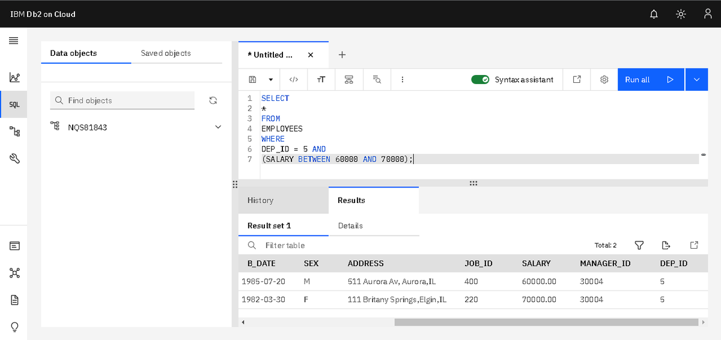The image size is (721, 340).
Task: Click the 1985-07-20 birth date cell
Action: [x=263, y=281]
